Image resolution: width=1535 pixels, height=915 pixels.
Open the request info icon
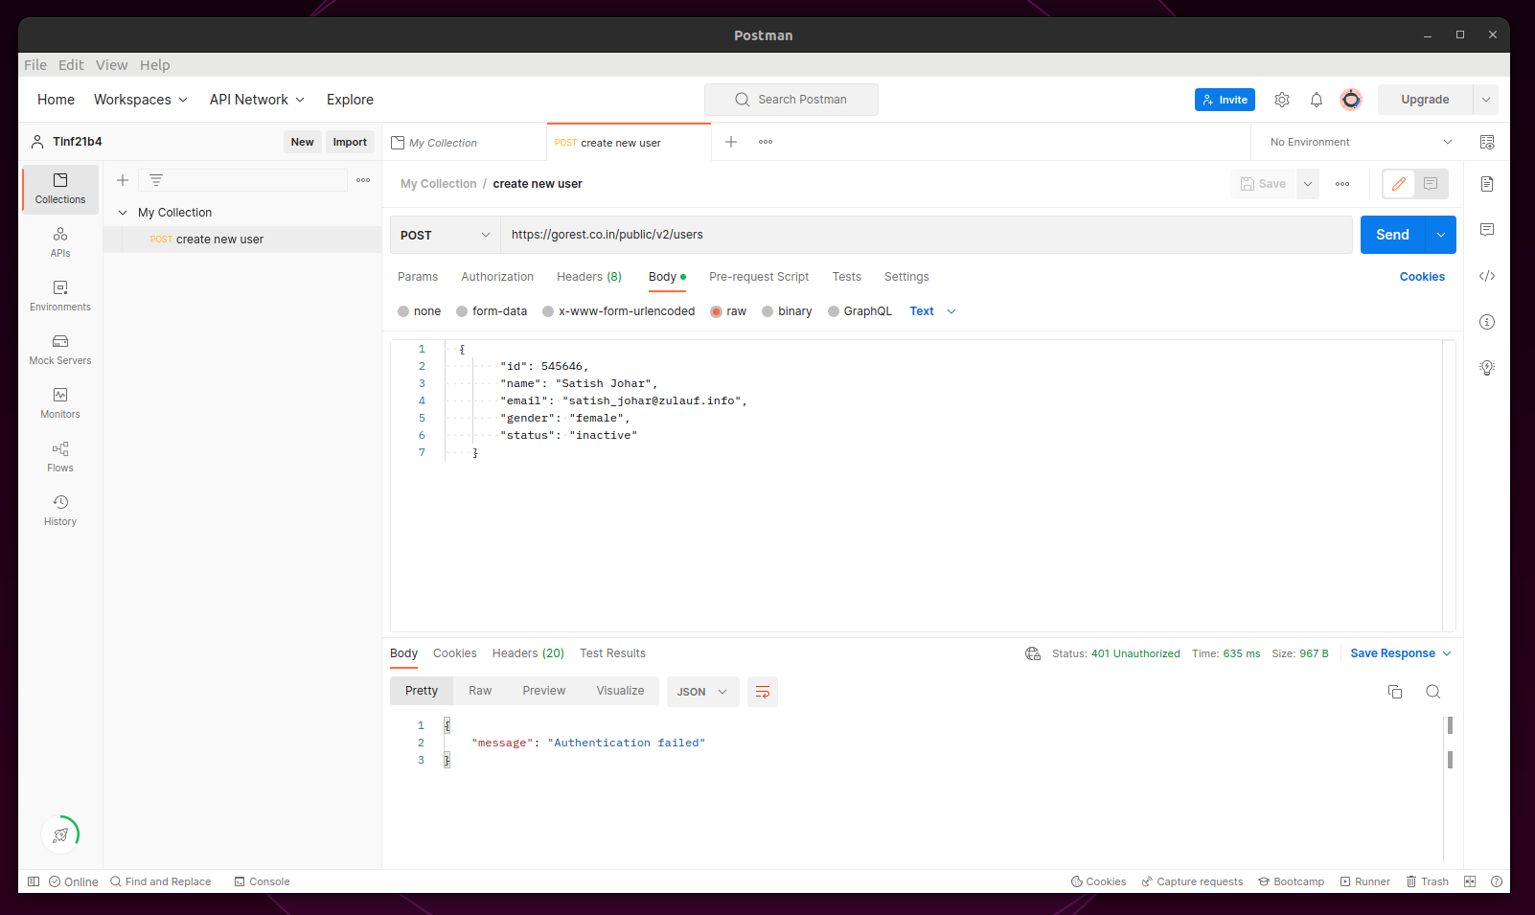click(x=1487, y=322)
